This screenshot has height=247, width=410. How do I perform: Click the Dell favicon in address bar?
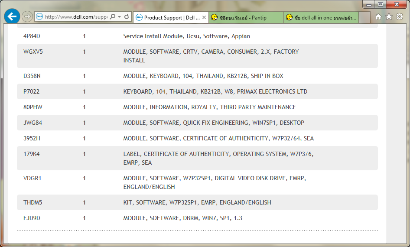click(39, 17)
